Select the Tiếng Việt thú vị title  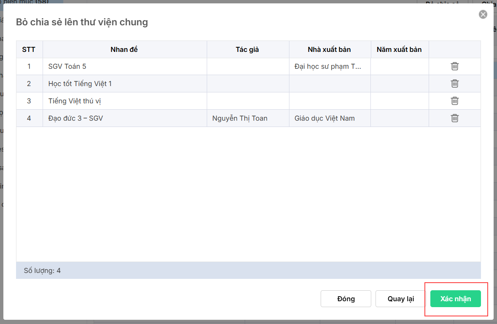75,101
